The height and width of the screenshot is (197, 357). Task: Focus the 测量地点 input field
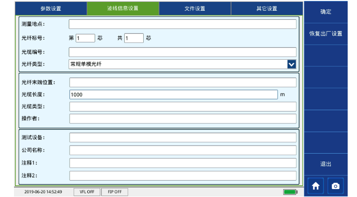(182, 24)
